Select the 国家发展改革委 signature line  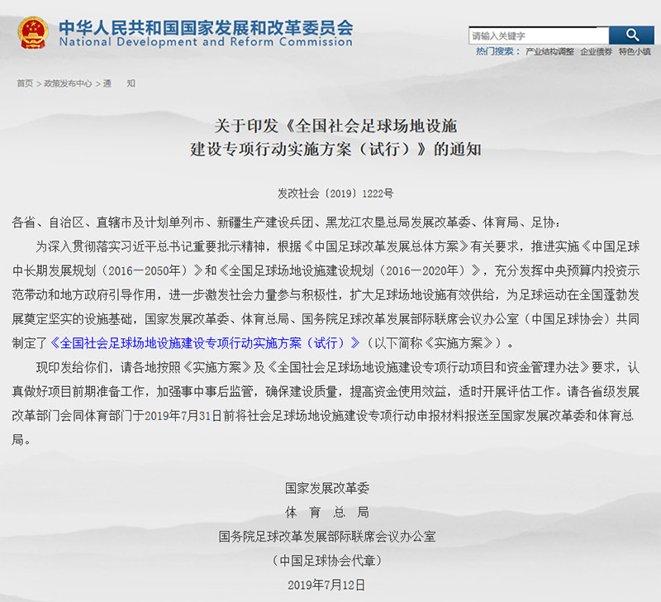click(330, 488)
